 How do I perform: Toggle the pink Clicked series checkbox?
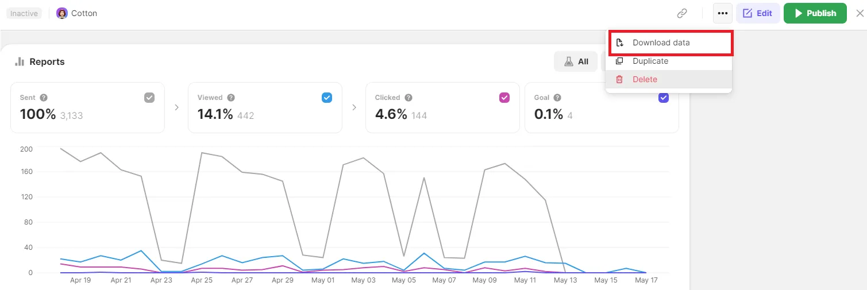click(504, 98)
